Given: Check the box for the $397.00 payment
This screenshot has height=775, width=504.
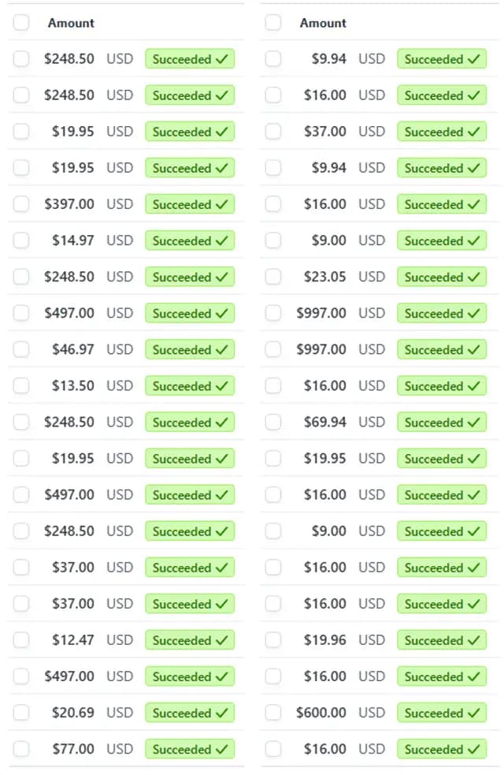Looking at the screenshot, I should pyautogui.click(x=21, y=204).
